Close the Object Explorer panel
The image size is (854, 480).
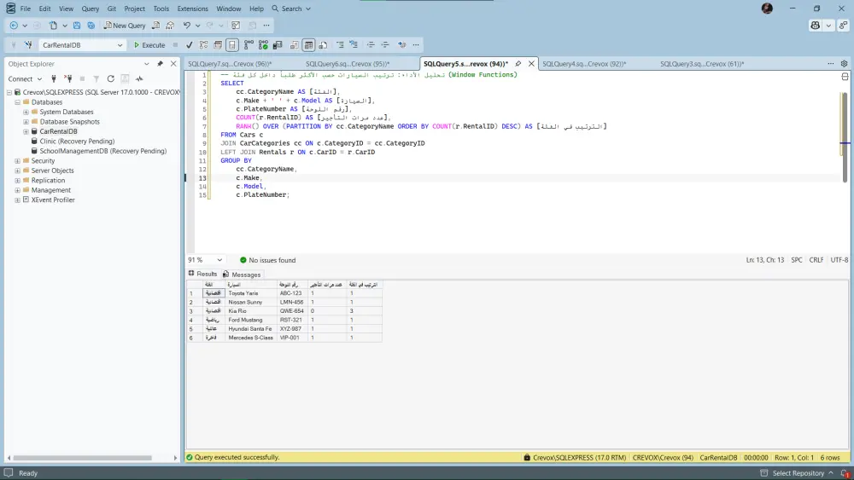(x=173, y=64)
